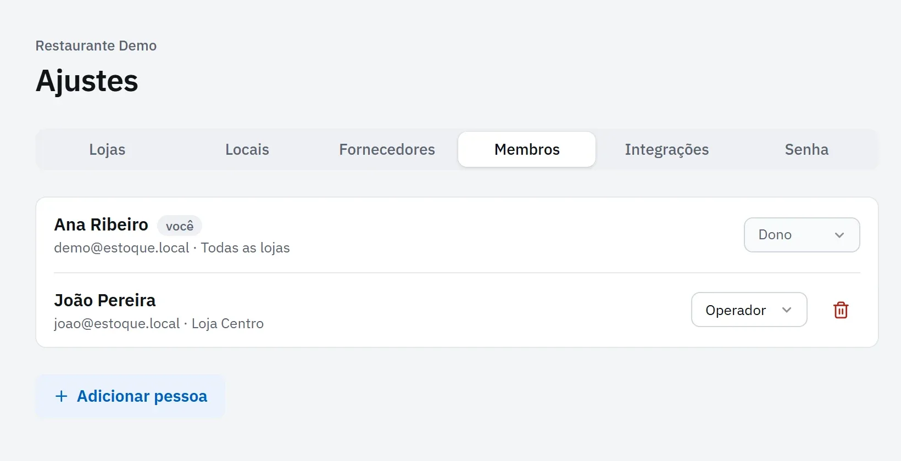Click the joao@estoque.local email text
The height and width of the screenshot is (461, 901).
[117, 324]
